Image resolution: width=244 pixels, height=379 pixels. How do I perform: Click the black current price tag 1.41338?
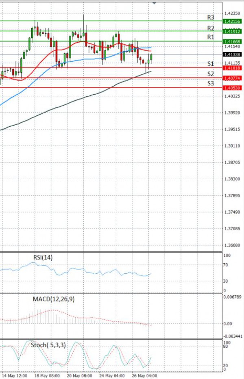coord(232,54)
